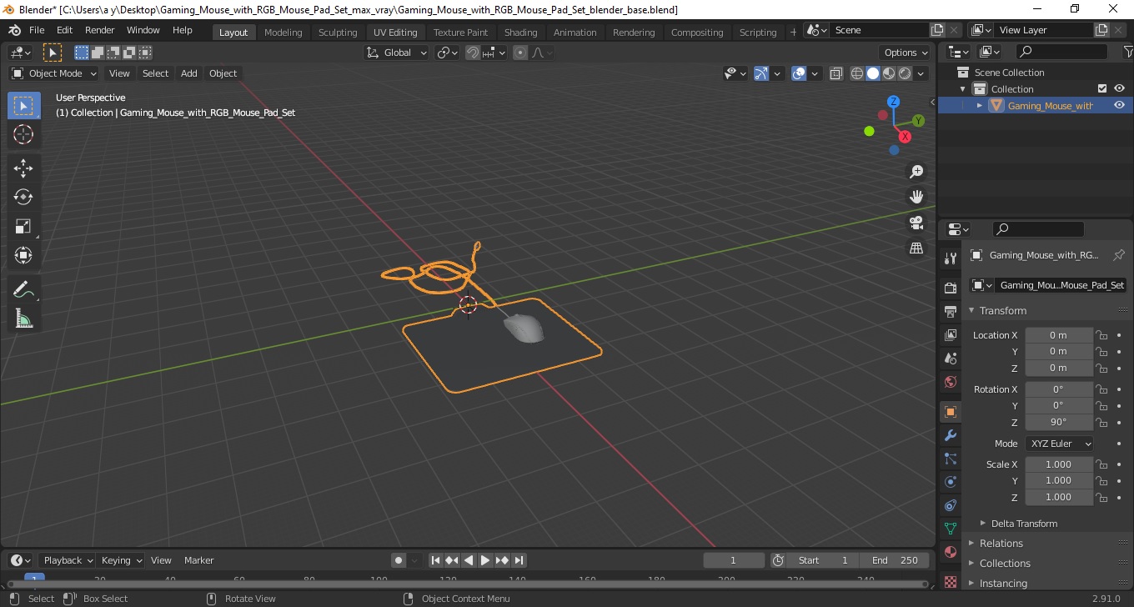Open the Particle properties tab

951,459
